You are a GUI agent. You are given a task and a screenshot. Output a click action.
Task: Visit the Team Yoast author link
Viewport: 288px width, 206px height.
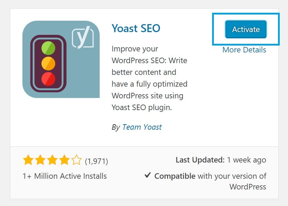click(142, 127)
